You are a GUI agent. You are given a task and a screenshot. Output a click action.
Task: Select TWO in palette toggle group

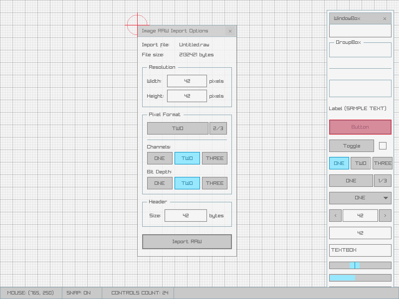361,163
